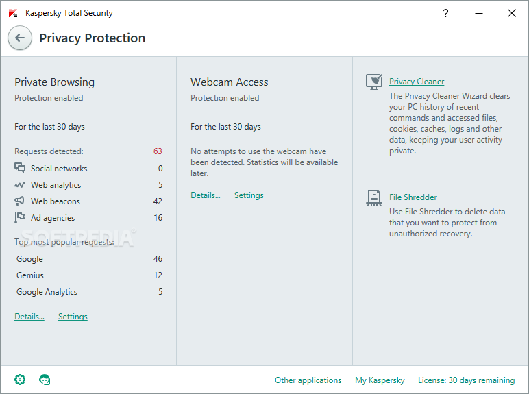
Task: Click the Social networks count 0
Action: click(160, 169)
